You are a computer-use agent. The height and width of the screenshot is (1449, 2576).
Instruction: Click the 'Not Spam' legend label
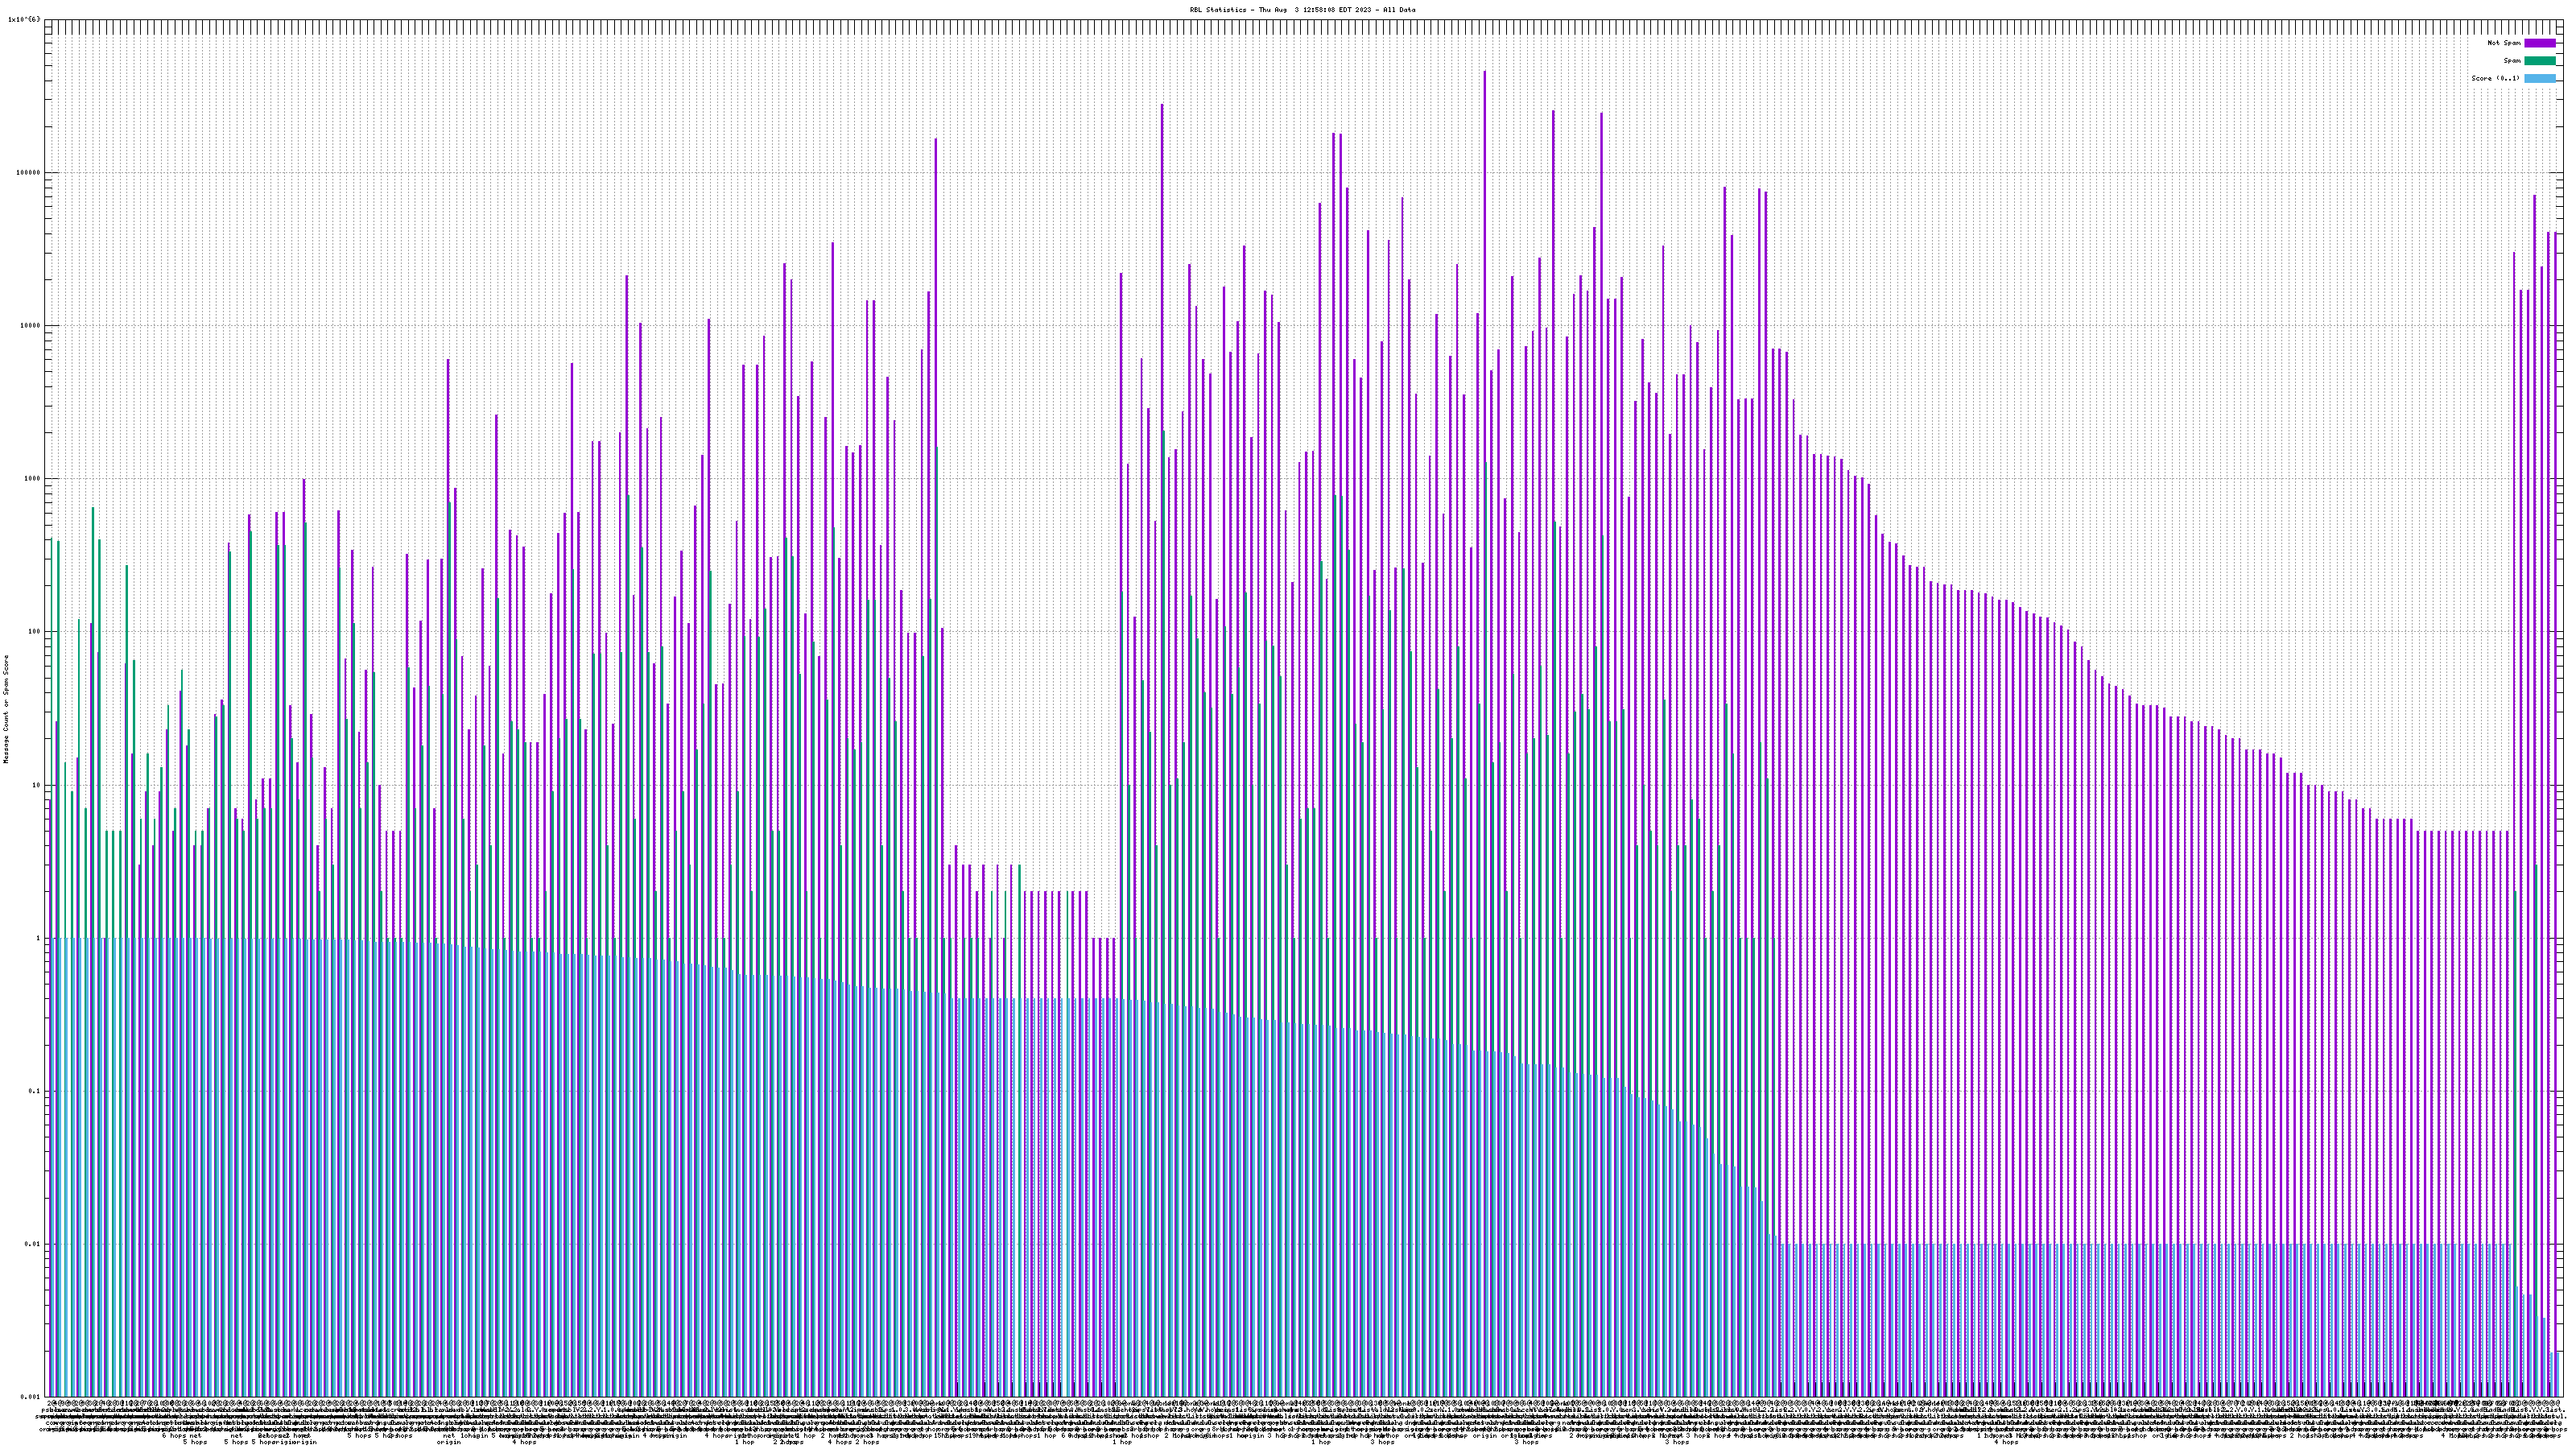[x=2504, y=43]
